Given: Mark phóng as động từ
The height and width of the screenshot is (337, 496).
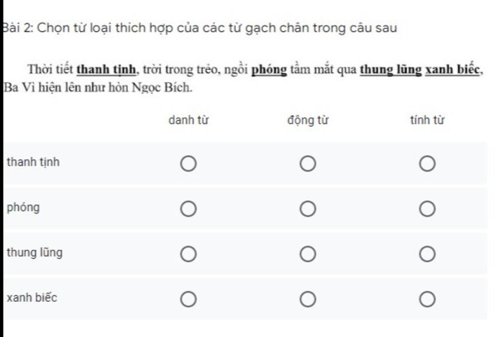Looking at the screenshot, I should pos(308,209).
